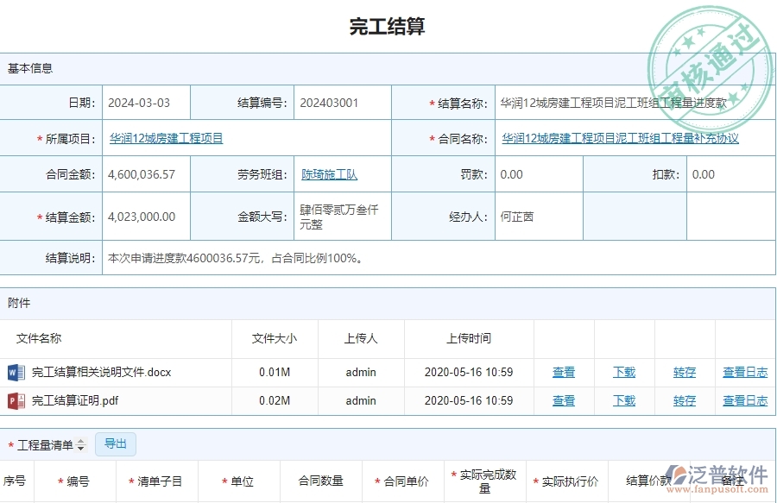Screen dimensions: 777x503
Task: View the docx attachment via 查看
Action: click(564, 373)
